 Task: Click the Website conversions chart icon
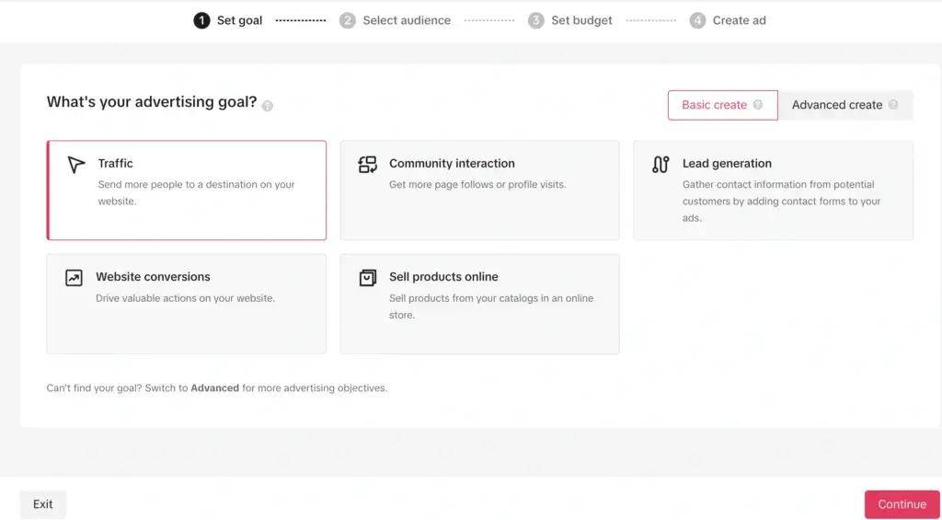(x=74, y=277)
